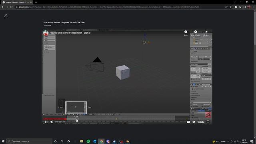Open 'How to use Blender : Beginner Tutorial - YouTube' heading link

click(x=64, y=22)
